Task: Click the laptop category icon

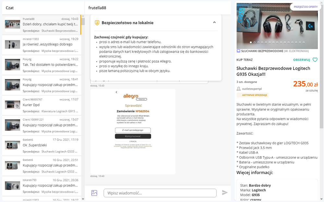Action: pos(238,51)
